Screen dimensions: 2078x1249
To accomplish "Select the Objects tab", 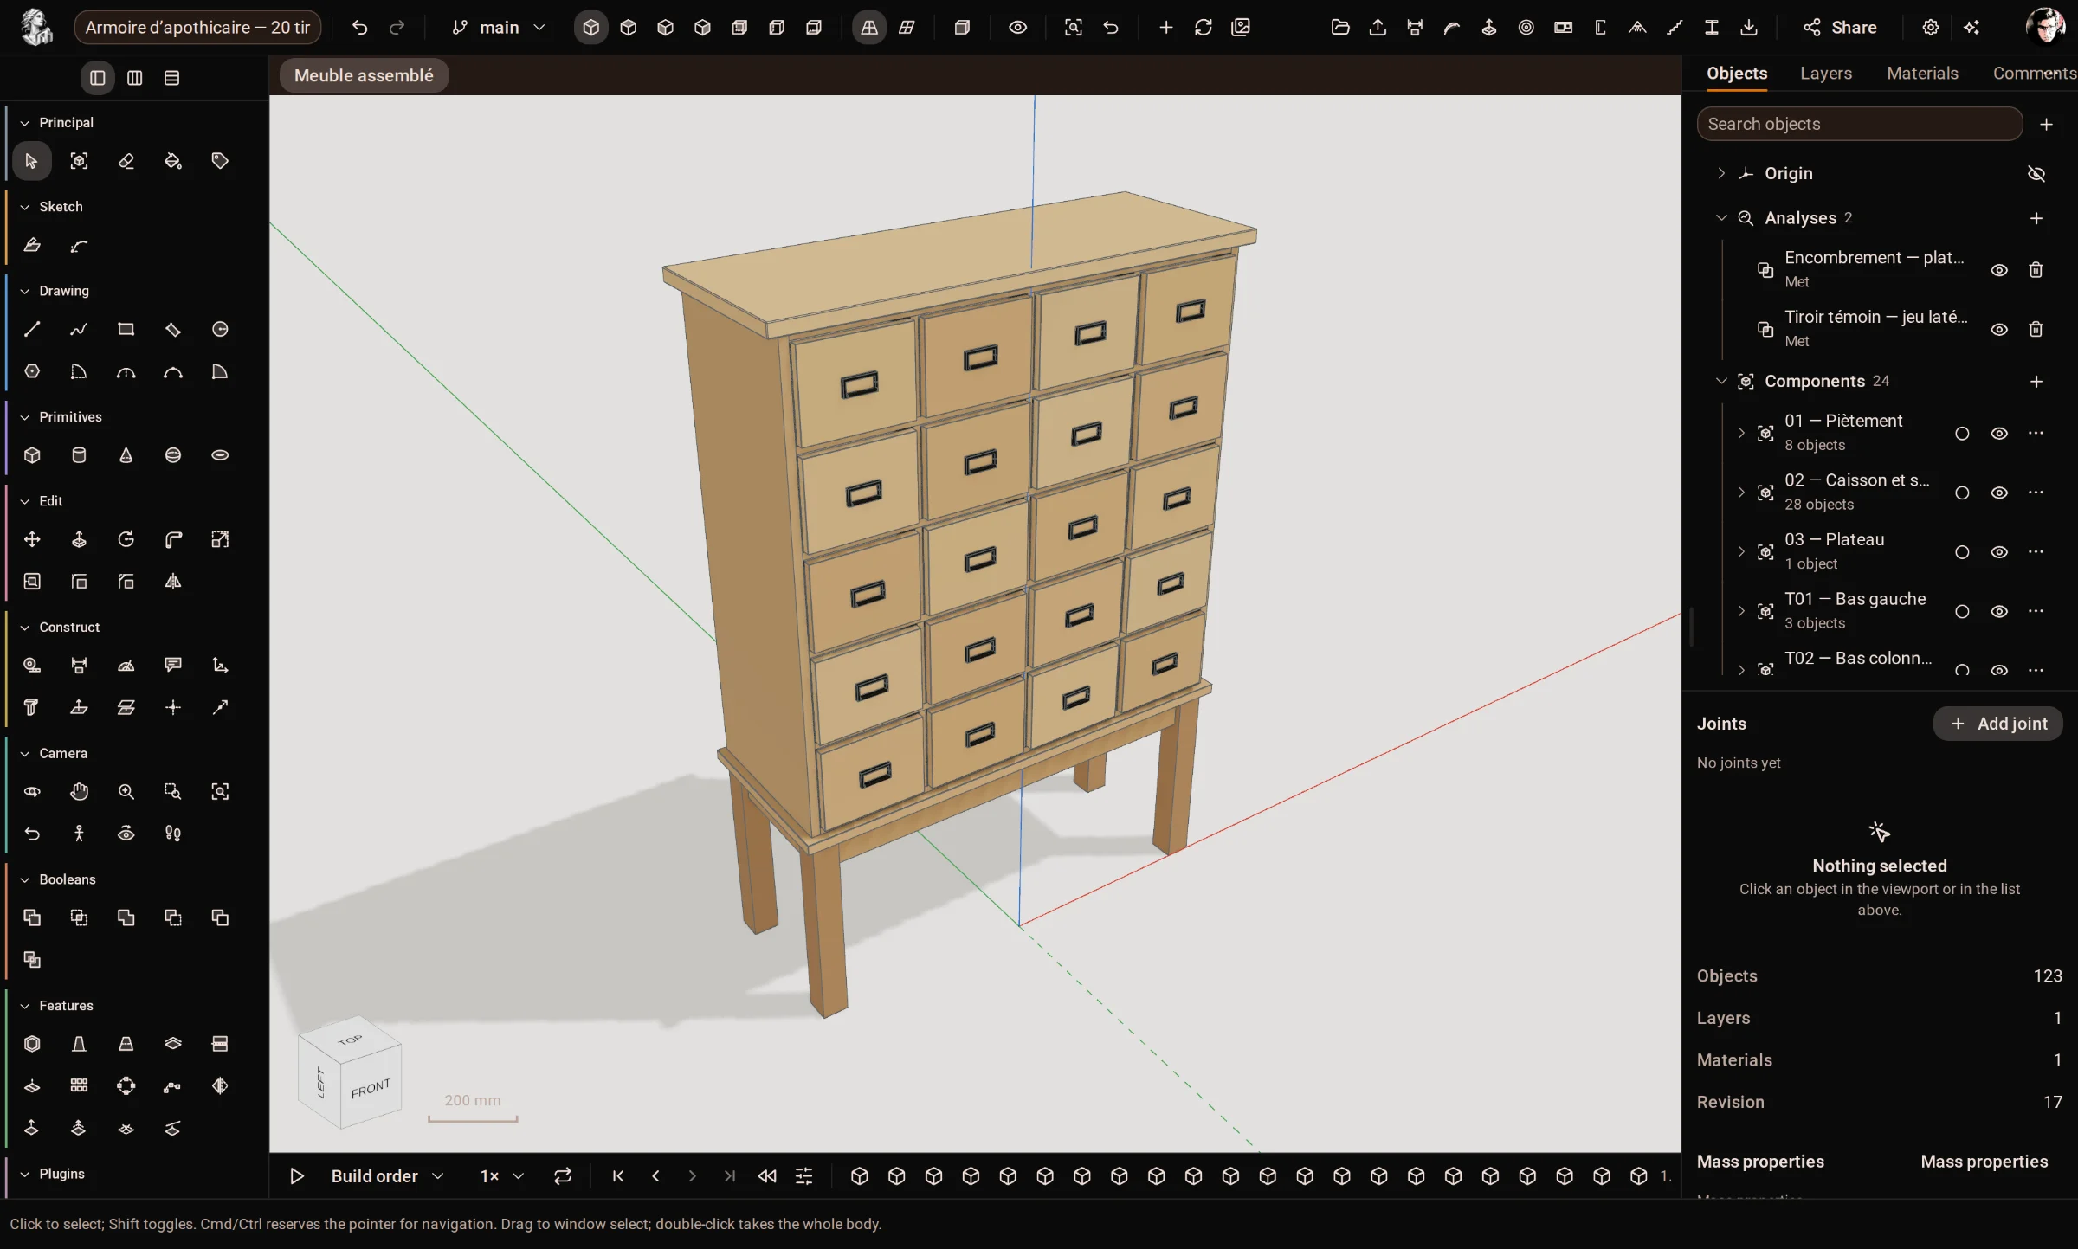I will click(1736, 74).
